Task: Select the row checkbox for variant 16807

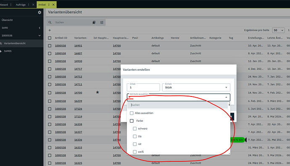Action: tap(50, 54)
